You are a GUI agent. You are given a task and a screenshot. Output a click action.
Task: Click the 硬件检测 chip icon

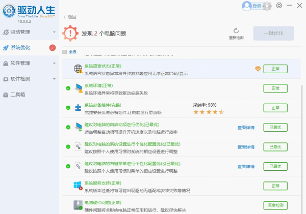pos(6,79)
